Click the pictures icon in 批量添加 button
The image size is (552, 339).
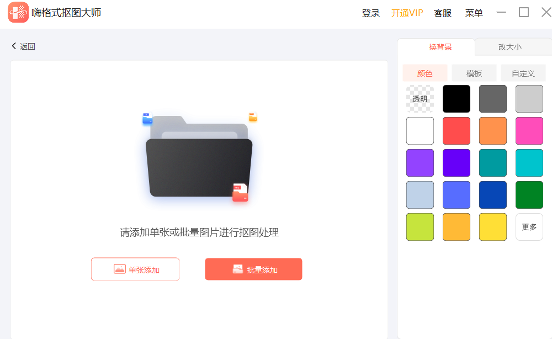(238, 269)
